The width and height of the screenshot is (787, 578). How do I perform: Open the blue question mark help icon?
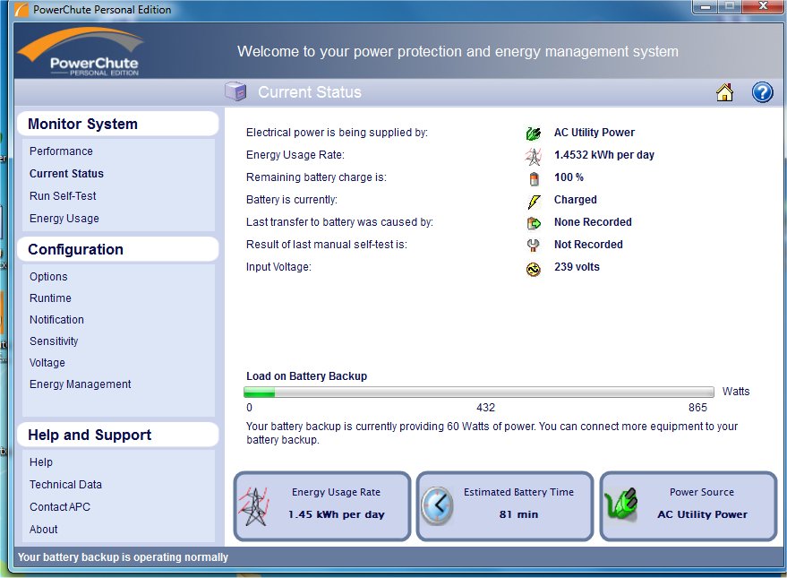pyautogui.click(x=762, y=92)
